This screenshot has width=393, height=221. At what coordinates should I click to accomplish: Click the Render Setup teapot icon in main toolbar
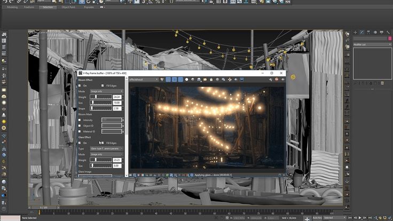(262, 2)
